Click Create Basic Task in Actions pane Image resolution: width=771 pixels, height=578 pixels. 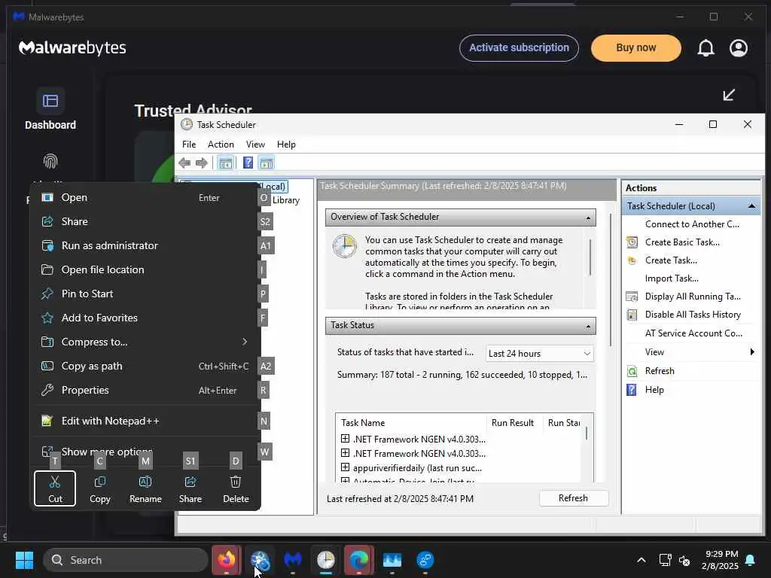tap(682, 242)
